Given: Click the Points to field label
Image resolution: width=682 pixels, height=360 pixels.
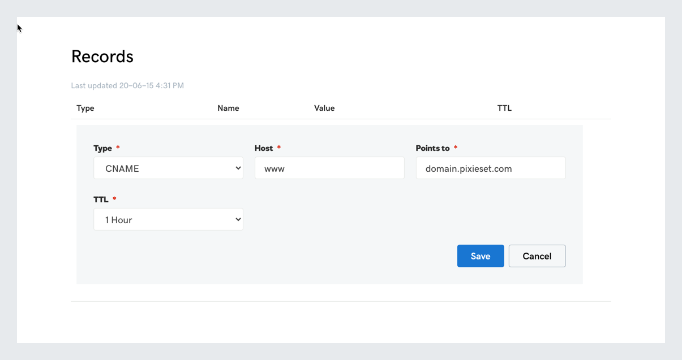Looking at the screenshot, I should pyautogui.click(x=432, y=148).
